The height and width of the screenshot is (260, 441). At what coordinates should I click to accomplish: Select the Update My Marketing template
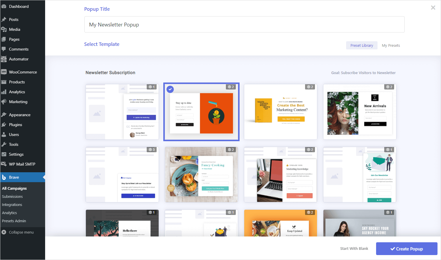coord(122,112)
